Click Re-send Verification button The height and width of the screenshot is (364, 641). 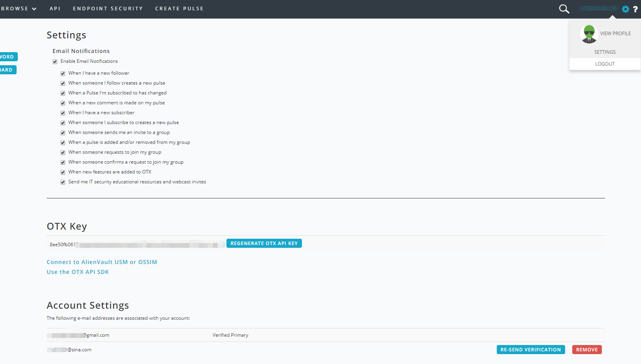click(x=531, y=350)
